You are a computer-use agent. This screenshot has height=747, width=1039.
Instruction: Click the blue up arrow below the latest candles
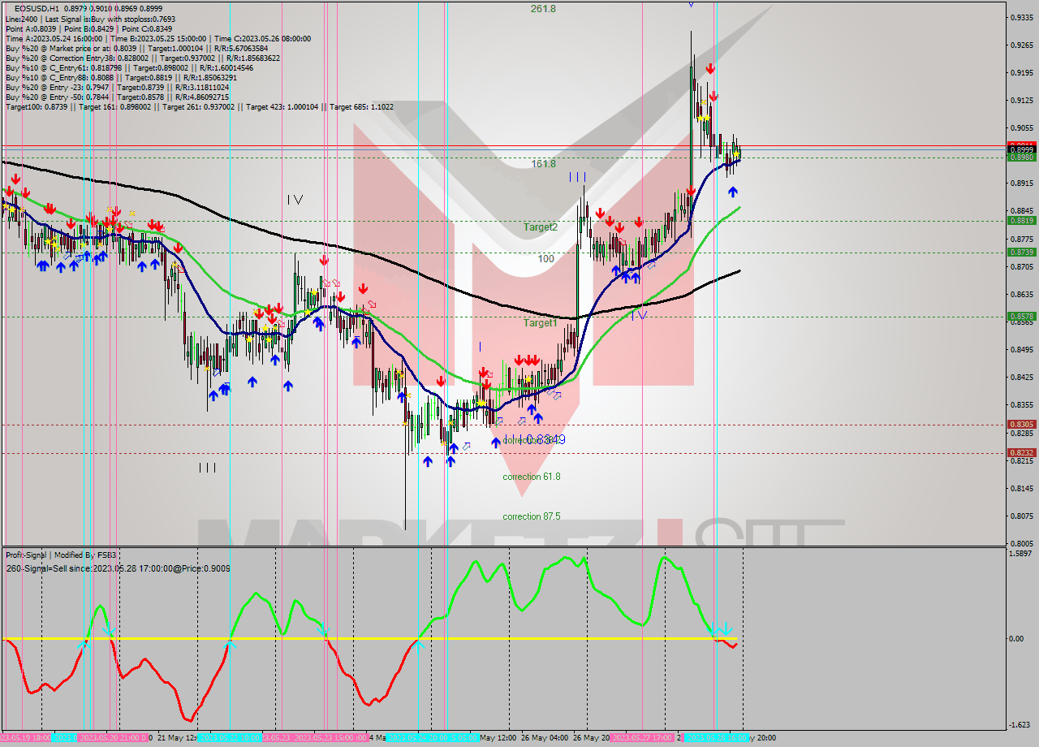pyautogui.click(x=733, y=192)
